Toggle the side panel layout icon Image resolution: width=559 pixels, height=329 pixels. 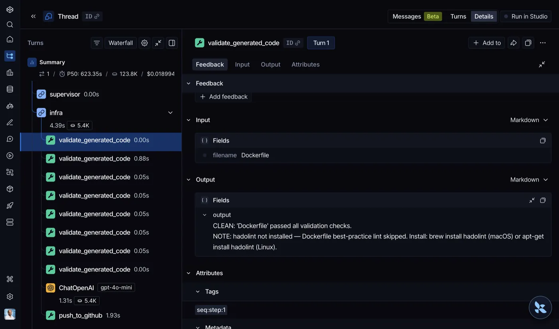point(172,43)
